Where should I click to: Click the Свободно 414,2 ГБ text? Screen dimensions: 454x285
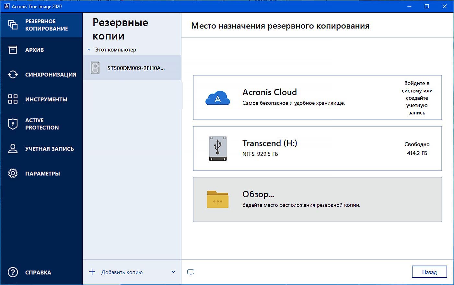(417, 149)
